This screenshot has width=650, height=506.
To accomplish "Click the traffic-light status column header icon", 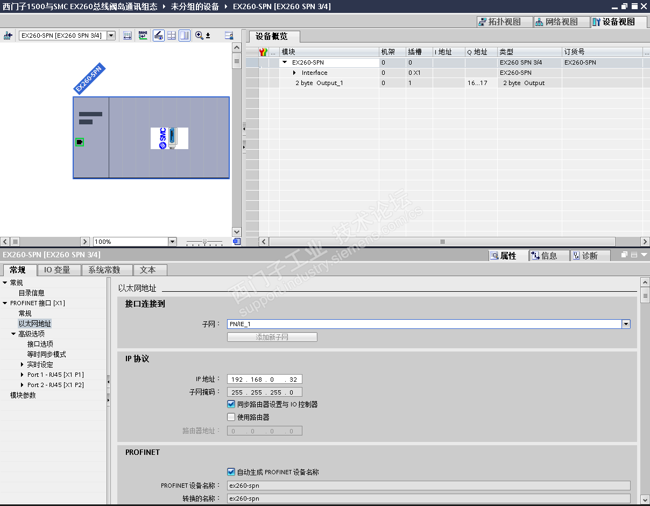I will [x=263, y=52].
